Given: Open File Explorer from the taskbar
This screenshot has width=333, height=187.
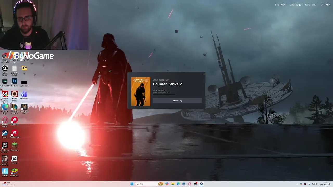Looking at the screenshot, I should (172, 184).
